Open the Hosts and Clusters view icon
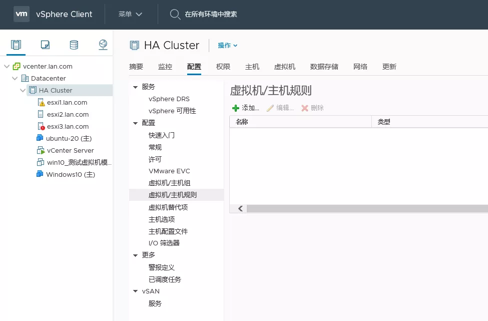Viewport: 488px width, 321px height. (x=17, y=45)
